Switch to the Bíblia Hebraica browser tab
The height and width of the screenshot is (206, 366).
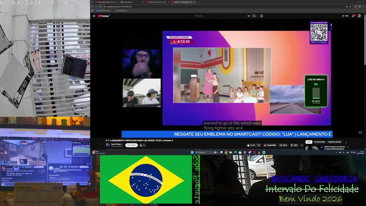tap(106, 2)
